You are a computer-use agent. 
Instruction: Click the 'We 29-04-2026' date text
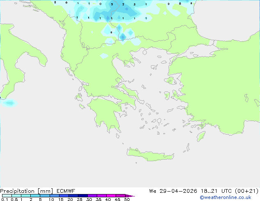tap(173, 191)
